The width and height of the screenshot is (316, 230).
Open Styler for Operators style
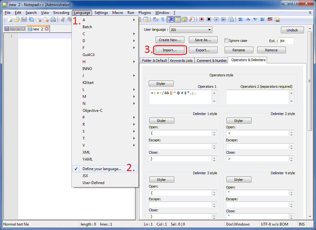(x=161, y=84)
